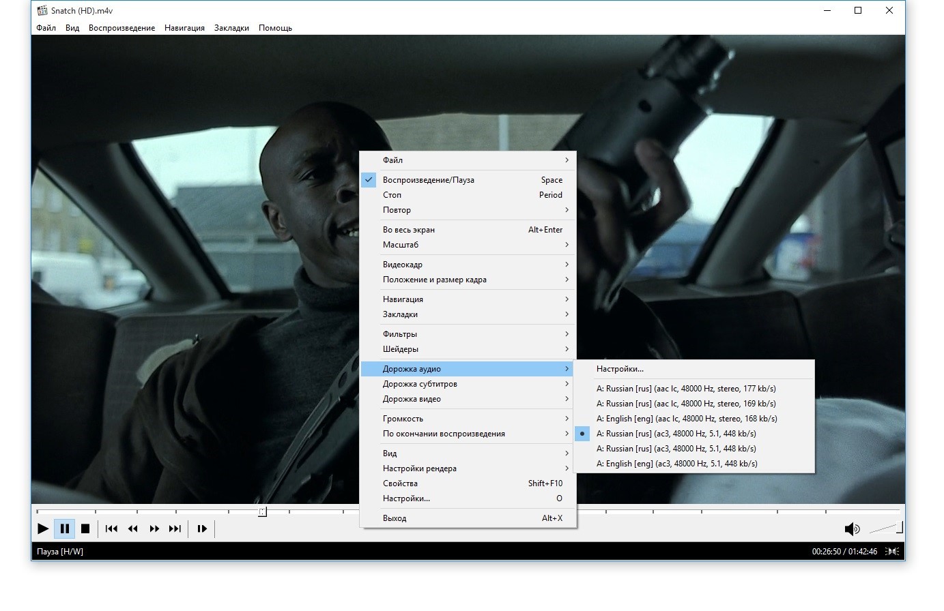This screenshot has width=944, height=611.
Task: Select the English aac 168 kb/s audio track
Action: pos(694,419)
